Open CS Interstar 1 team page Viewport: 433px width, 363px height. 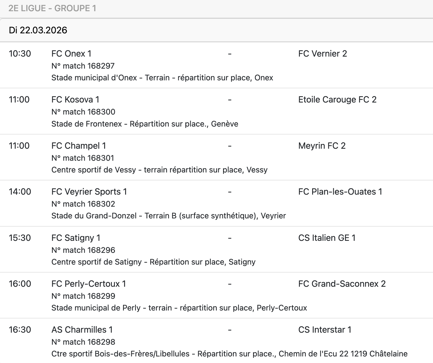coord(324,330)
